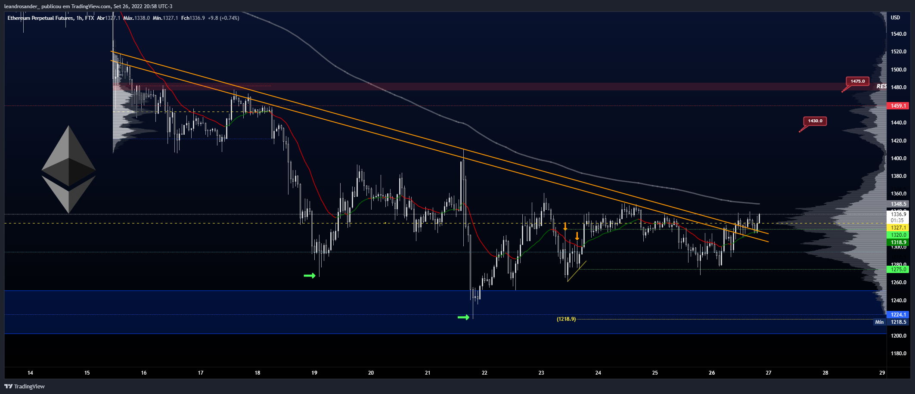Click 1200.0 on the price scale

coord(899,336)
